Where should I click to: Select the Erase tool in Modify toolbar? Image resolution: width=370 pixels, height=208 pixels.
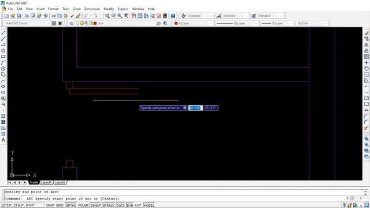point(366,33)
